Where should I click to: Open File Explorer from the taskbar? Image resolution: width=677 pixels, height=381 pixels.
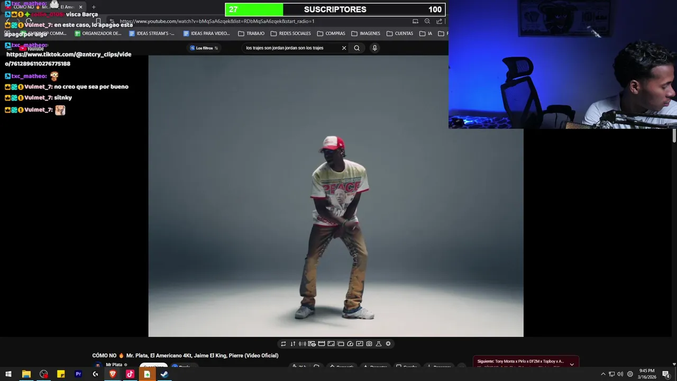tap(26, 374)
